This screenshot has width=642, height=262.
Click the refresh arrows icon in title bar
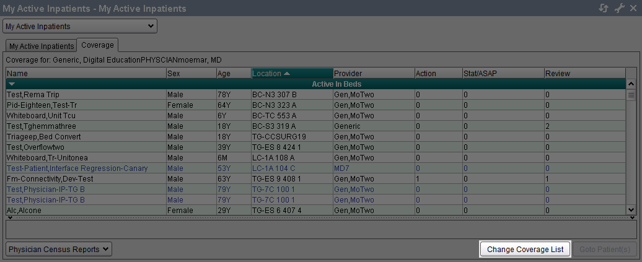(x=604, y=8)
